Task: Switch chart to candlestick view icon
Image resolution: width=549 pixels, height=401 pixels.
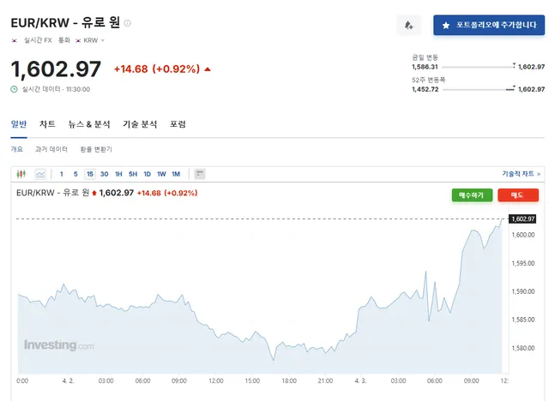Action: coord(22,174)
